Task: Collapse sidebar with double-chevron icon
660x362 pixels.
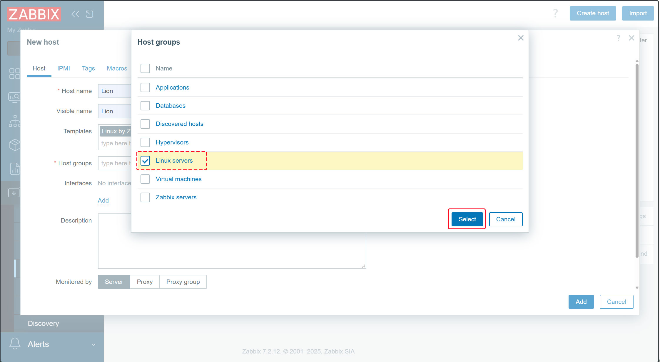Action: pos(75,14)
